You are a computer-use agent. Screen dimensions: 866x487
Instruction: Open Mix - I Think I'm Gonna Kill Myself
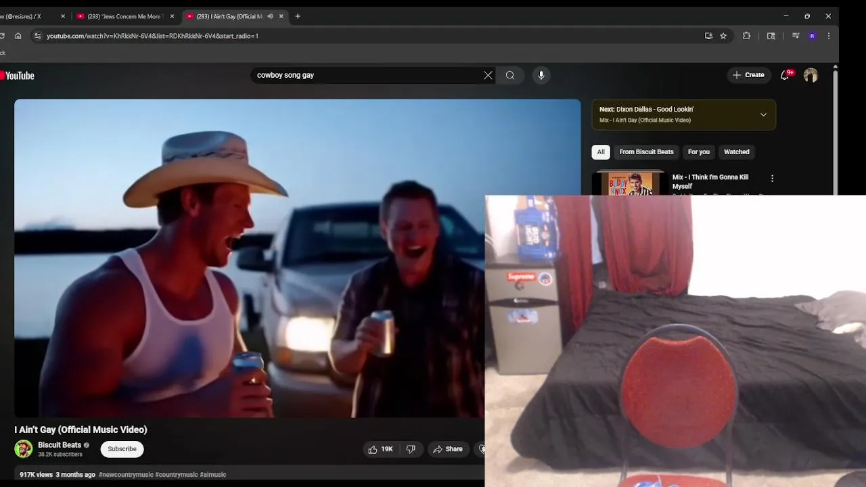tap(710, 181)
